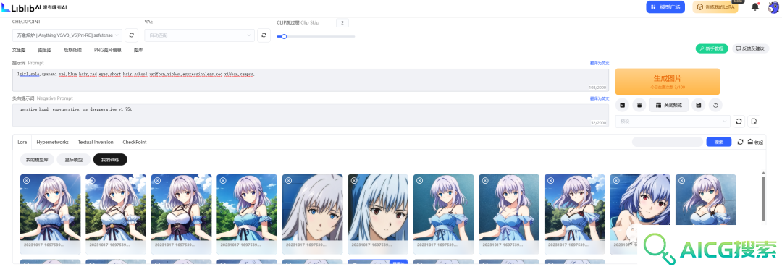Refresh the CHECKPOINT model list
Image resolution: width=782 pixels, height=272 pixels.
coord(131,35)
